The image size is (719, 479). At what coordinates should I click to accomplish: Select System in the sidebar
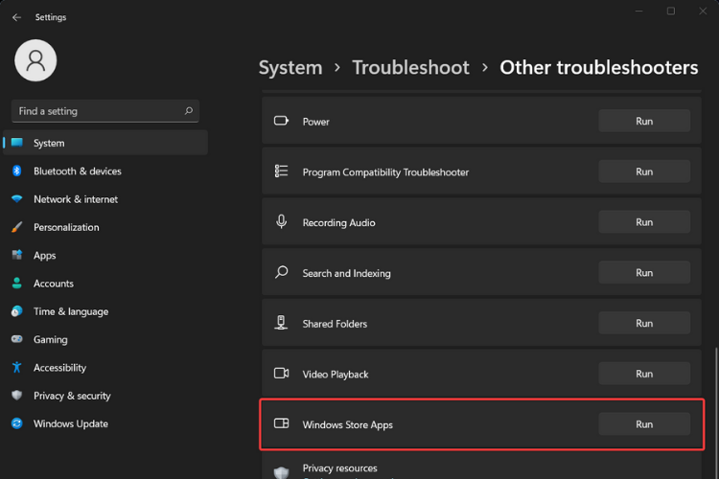pyautogui.click(x=105, y=143)
